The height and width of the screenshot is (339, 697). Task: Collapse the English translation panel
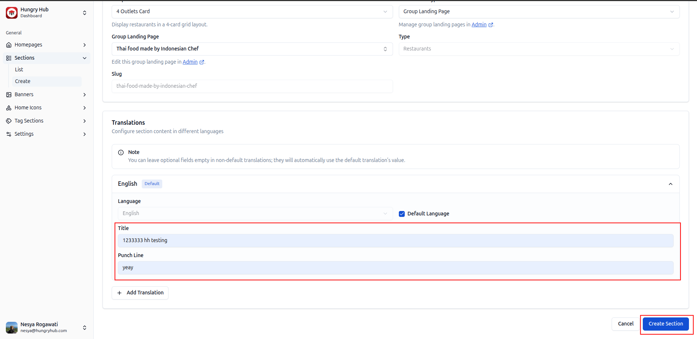click(x=670, y=184)
